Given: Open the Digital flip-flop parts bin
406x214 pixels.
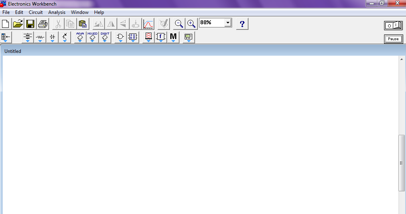Looking at the screenshot, I should (133, 37).
